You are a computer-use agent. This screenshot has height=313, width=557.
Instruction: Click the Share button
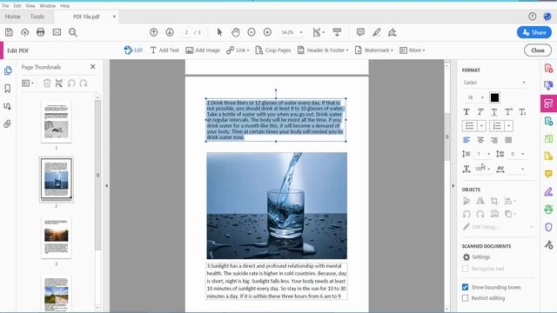click(534, 32)
